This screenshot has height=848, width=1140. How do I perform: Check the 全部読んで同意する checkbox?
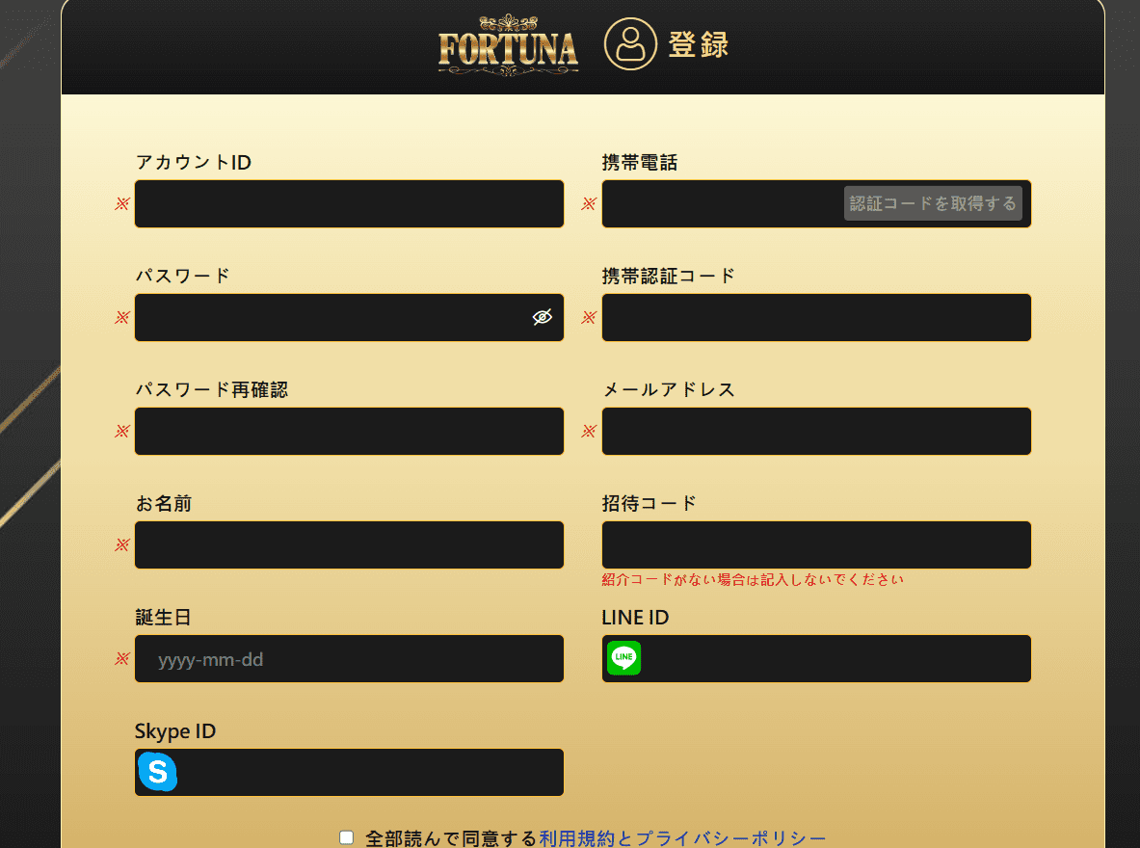pyautogui.click(x=347, y=837)
